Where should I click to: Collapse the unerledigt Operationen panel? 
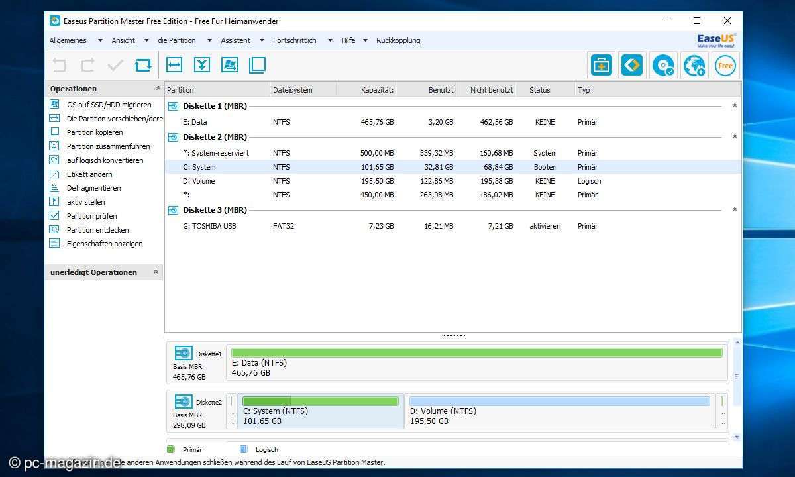point(156,272)
